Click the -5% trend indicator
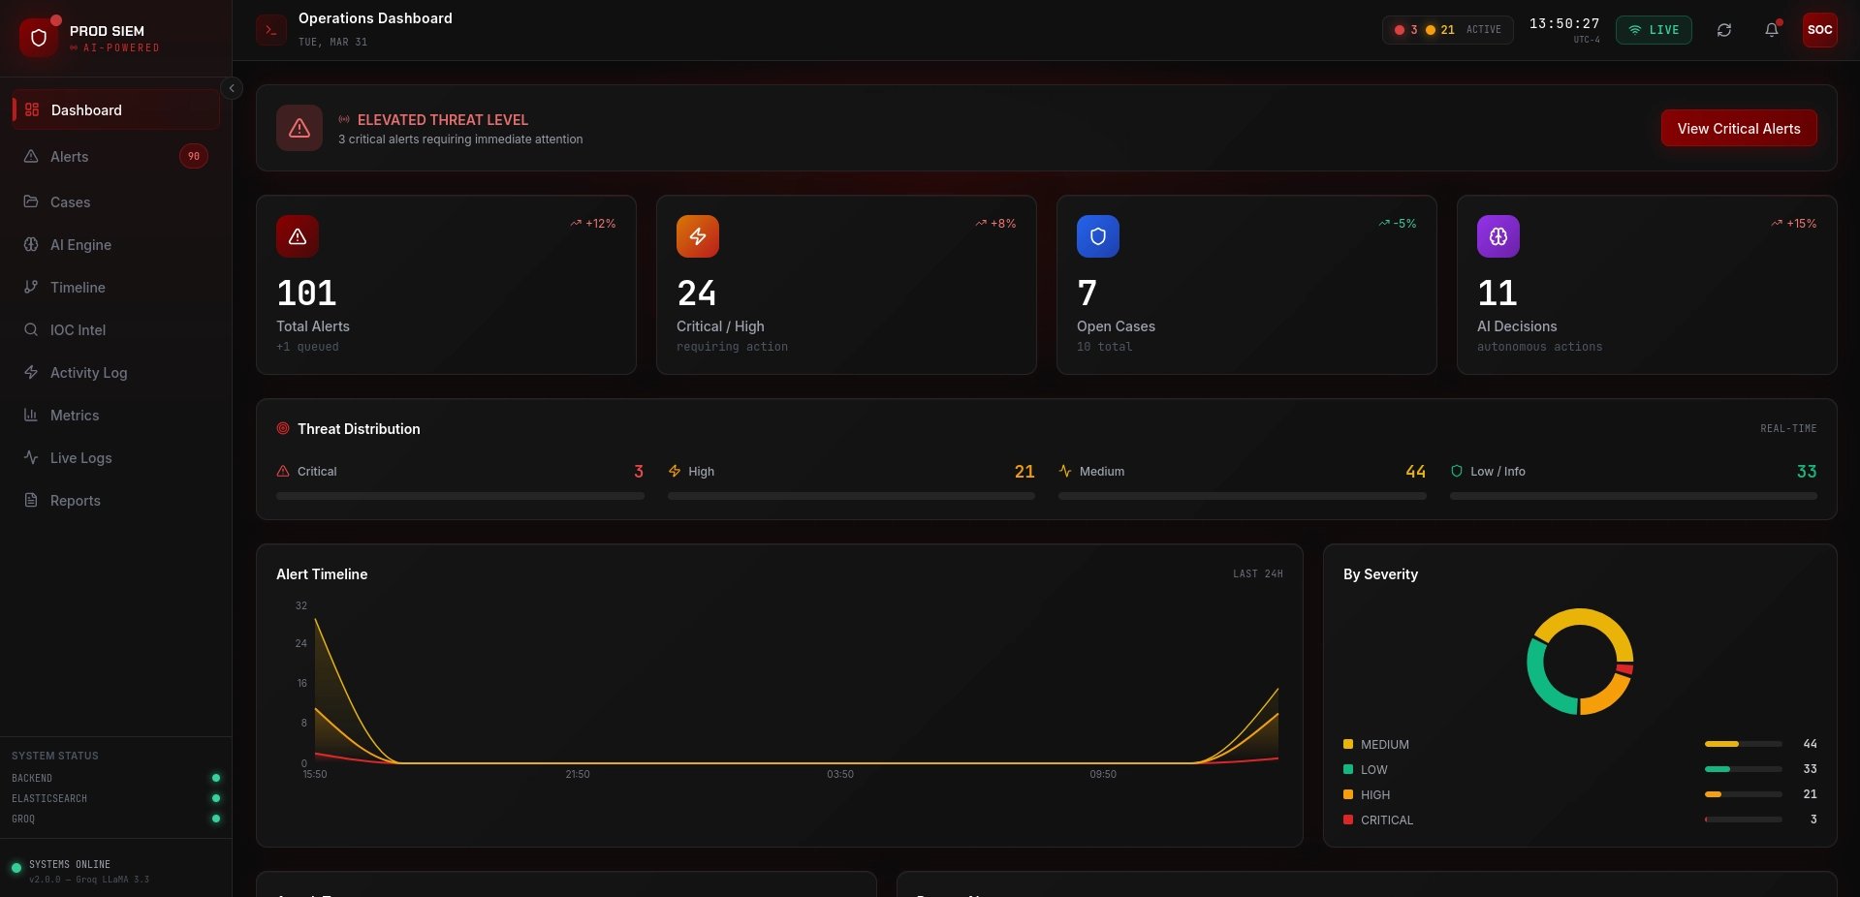This screenshot has height=897, width=1860. [1398, 224]
